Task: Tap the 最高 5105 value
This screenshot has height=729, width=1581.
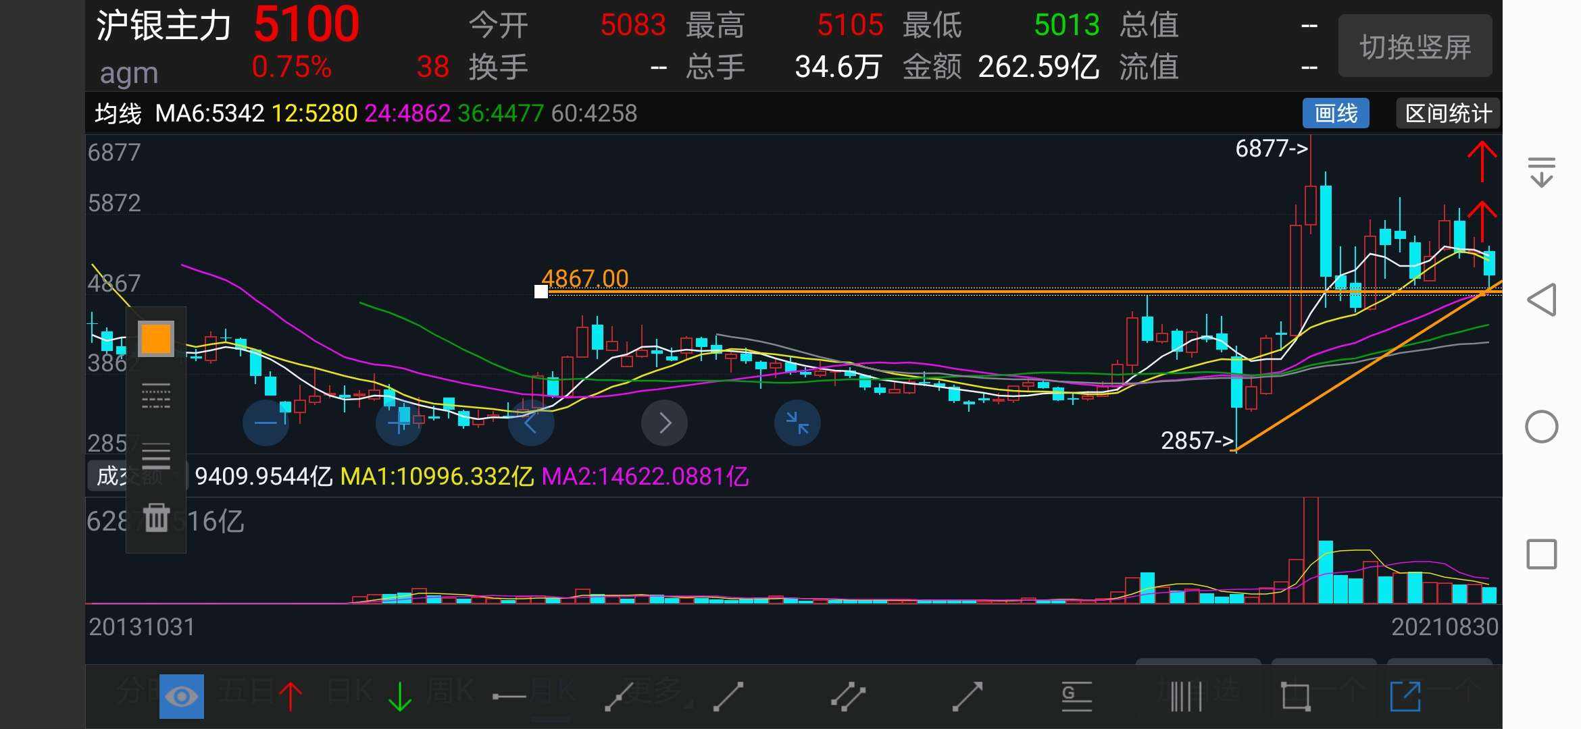Action: [784, 26]
